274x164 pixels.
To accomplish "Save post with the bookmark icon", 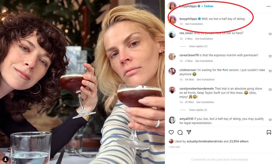I will point(269,132).
